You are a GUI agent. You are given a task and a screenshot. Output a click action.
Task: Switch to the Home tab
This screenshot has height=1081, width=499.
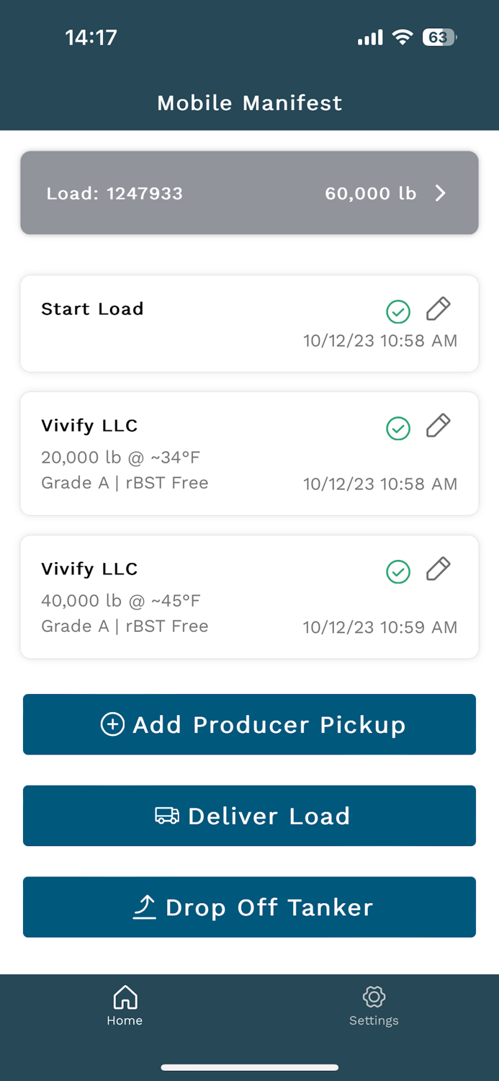tap(125, 1005)
